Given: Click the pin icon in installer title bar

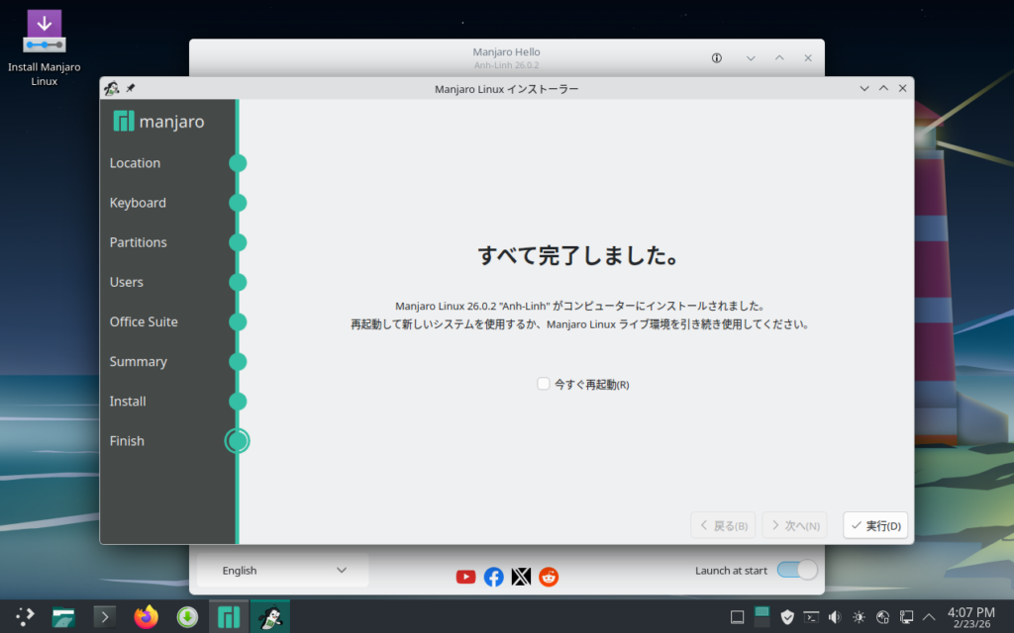Looking at the screenshot, I should pyautogui.click(x=131, y=88).
